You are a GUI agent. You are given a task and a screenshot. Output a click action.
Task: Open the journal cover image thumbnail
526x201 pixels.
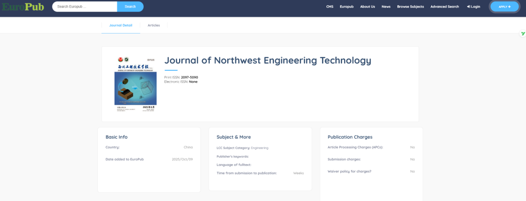point(136,83)
